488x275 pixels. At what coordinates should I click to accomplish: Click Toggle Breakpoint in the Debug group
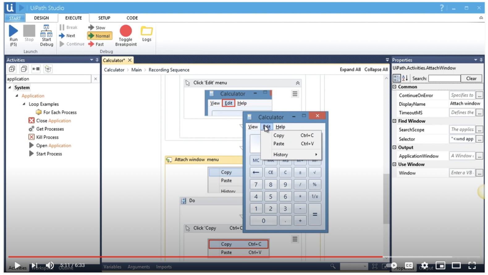[126, 36]
